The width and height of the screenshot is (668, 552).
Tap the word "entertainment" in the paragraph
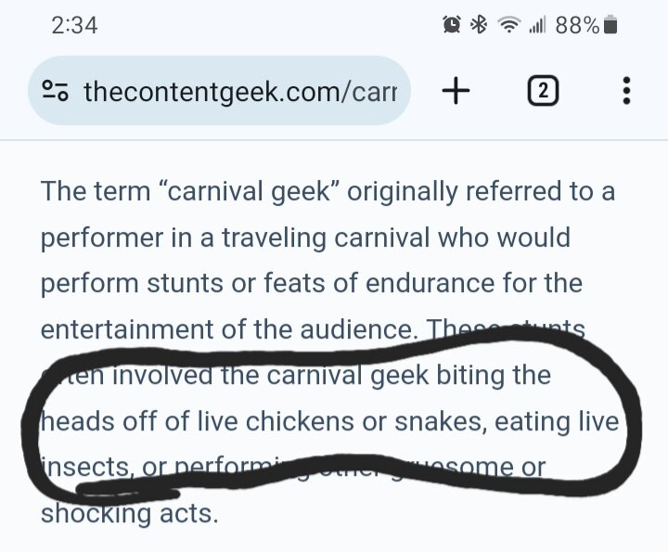[127, 329]
